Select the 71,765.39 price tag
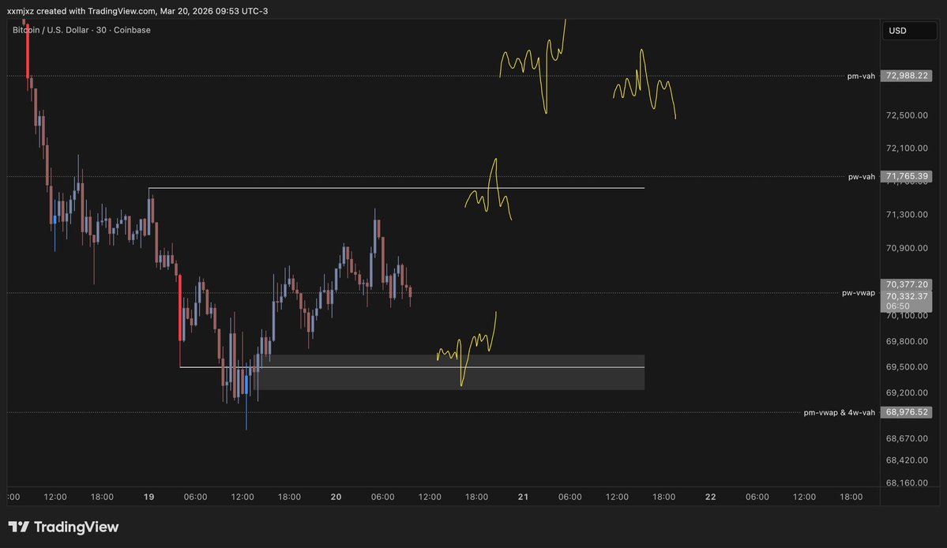Viewport: 947px width, 548px height. (907, 176)
